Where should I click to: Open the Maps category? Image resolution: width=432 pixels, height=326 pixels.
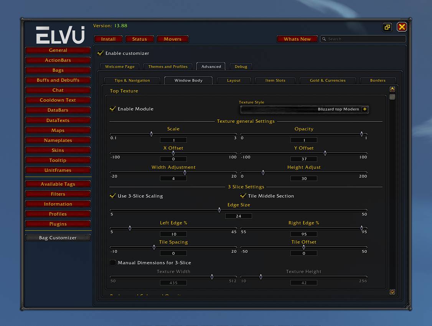(x=58, y=130)
